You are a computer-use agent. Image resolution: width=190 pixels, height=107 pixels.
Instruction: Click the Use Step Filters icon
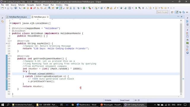53,8
